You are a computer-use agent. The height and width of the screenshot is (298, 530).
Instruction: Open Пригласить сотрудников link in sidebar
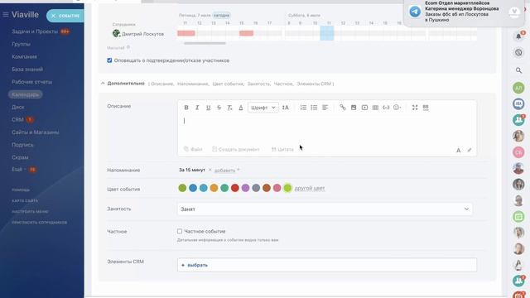click(x=39, y=223)
